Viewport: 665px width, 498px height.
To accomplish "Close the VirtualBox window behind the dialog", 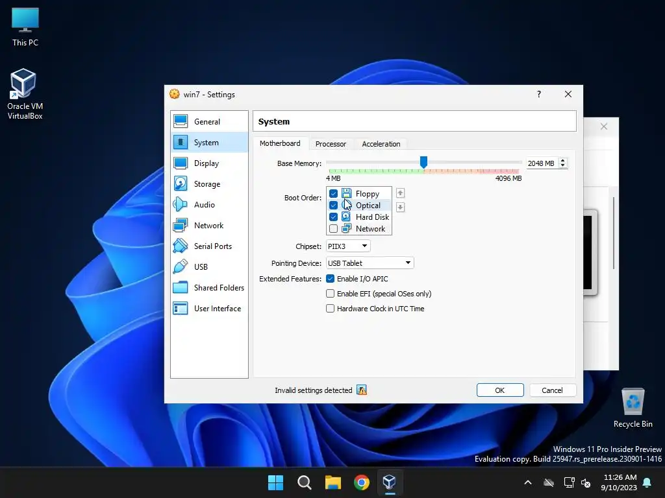I will point(604,126).
